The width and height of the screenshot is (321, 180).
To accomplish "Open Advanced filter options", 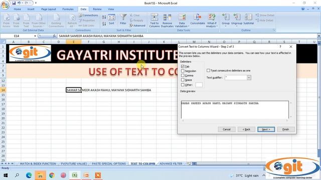I will click(137, 25).
